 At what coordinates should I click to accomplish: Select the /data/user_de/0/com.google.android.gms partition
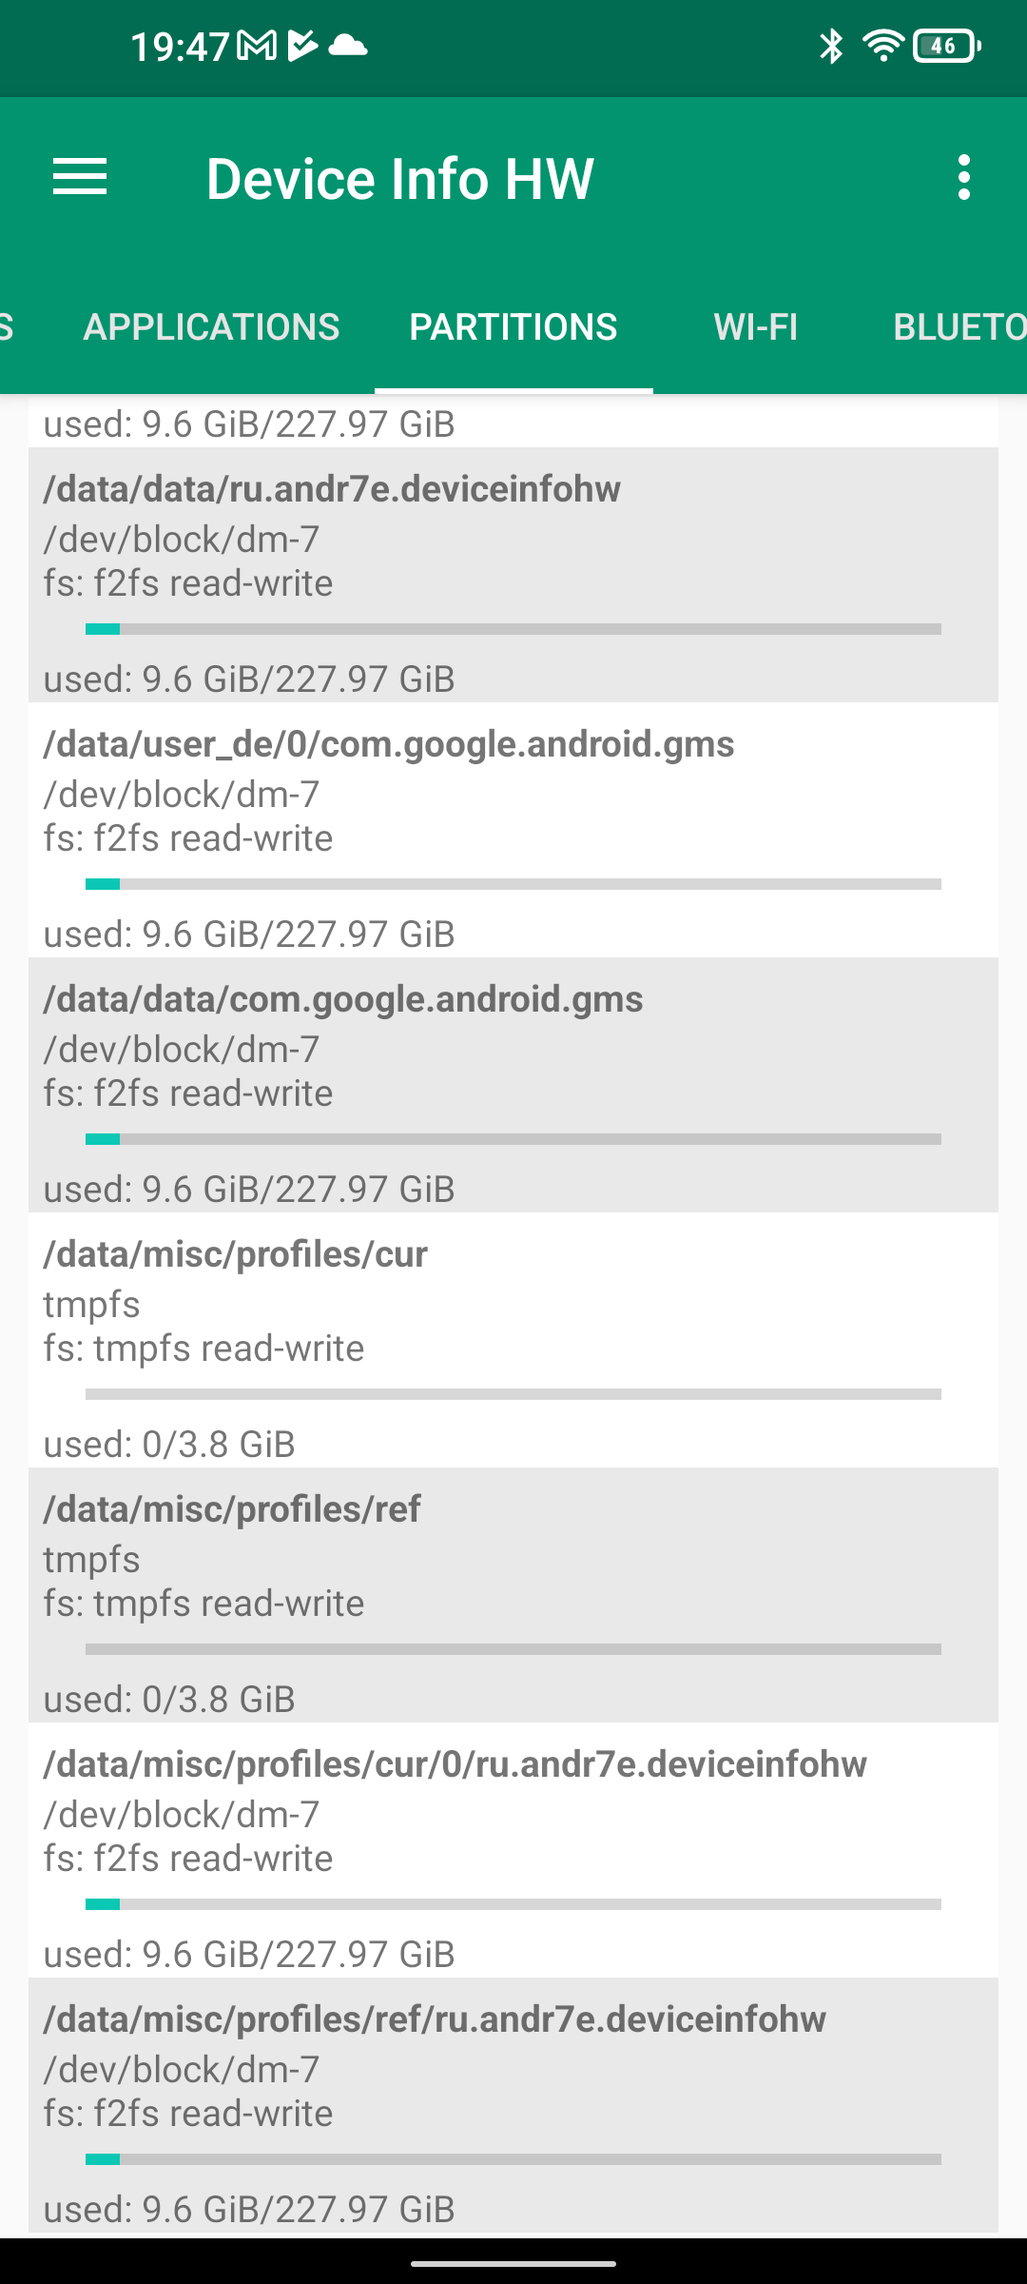coord(513,830)
